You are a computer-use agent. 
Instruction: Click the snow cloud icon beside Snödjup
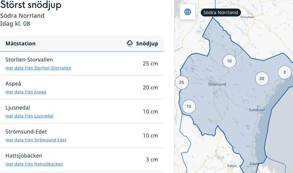[x=130, y=43]
